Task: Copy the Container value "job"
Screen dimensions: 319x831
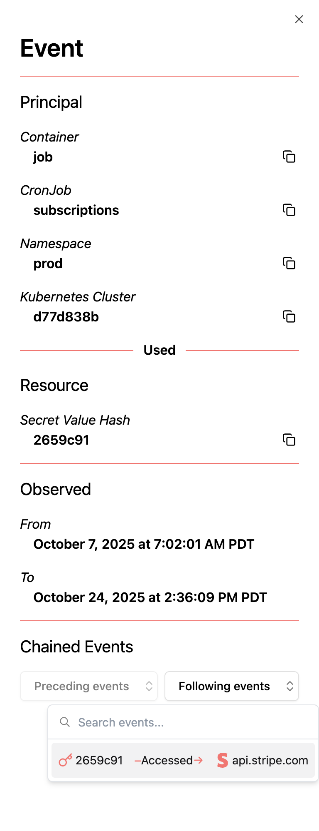Action: 290,157
